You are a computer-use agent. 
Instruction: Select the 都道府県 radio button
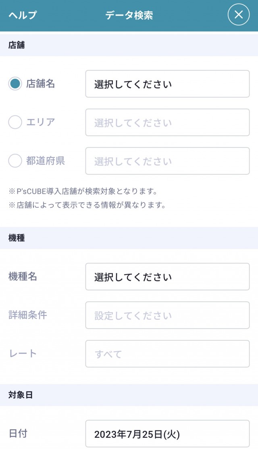point(15,161)
